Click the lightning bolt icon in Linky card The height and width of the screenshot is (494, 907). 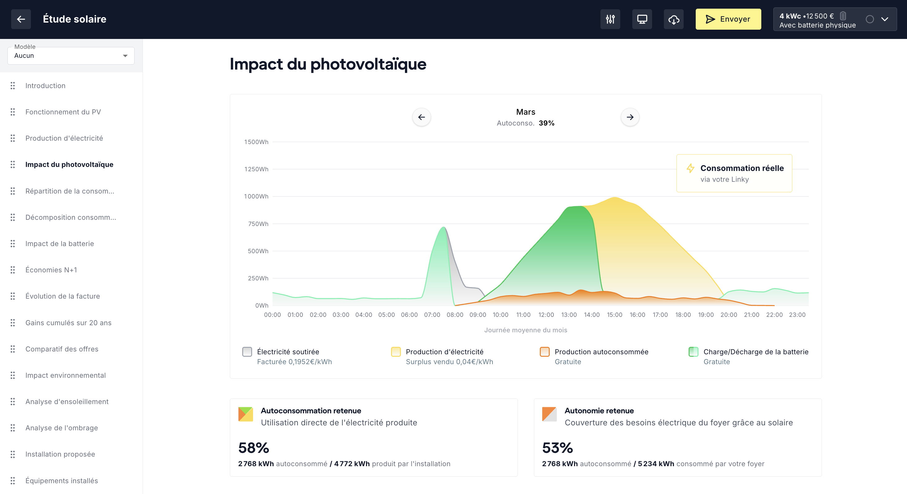coord(690,168)
